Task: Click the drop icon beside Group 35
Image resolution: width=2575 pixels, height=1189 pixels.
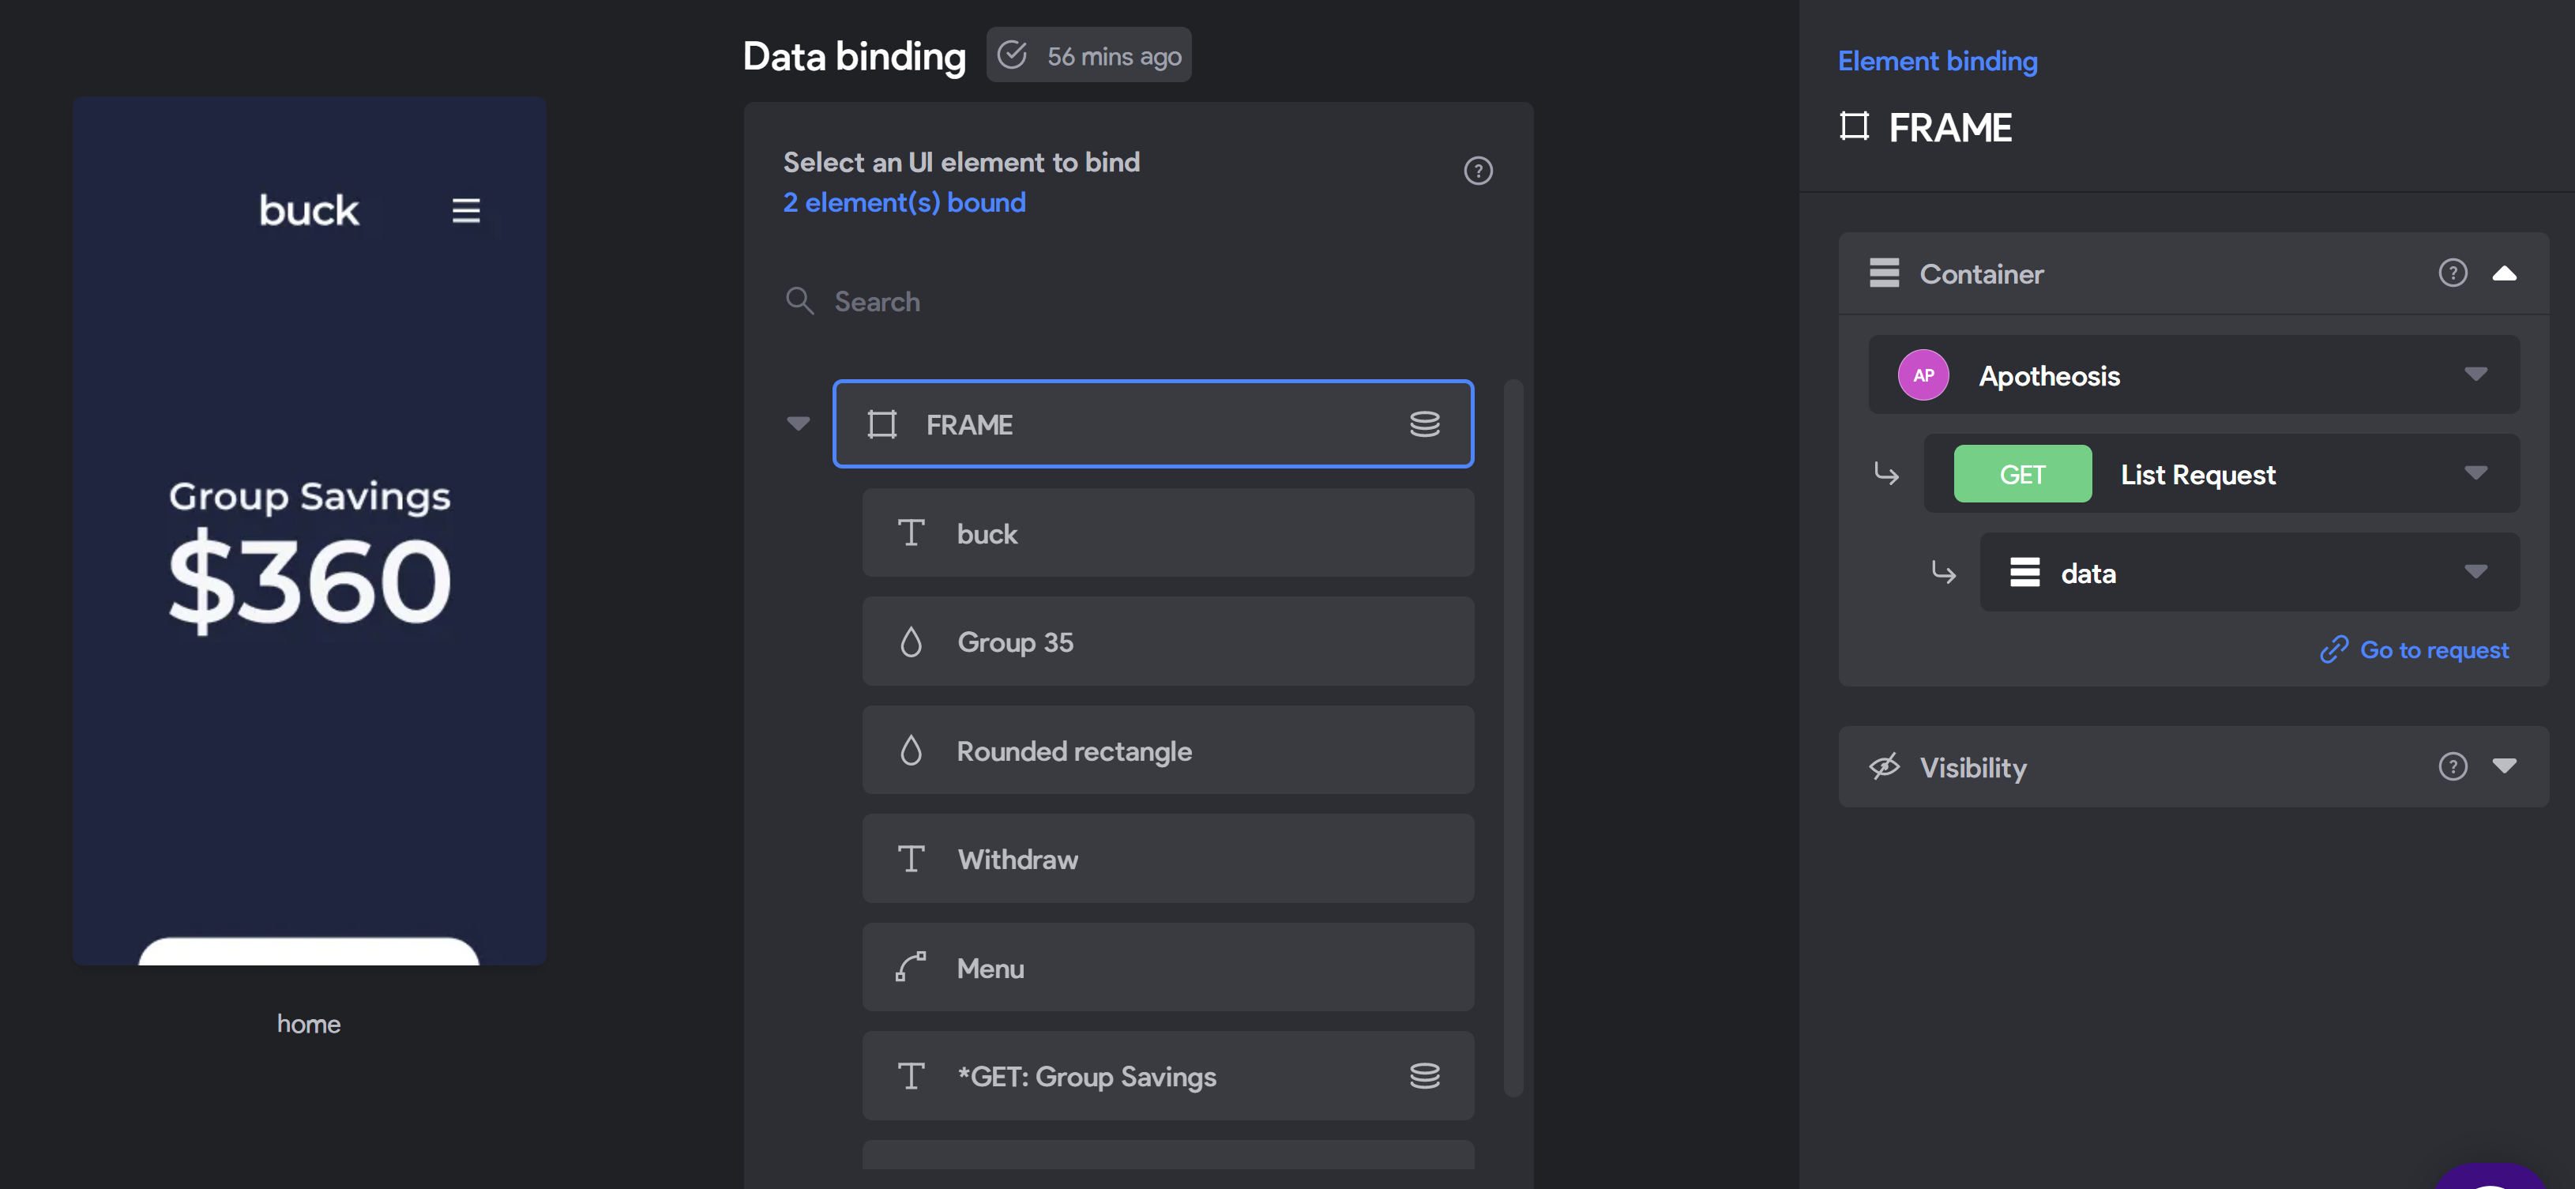Action: pos(911,641)
